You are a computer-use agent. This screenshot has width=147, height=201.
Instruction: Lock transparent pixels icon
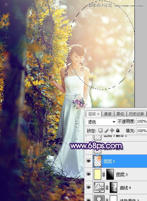point(101,130)
